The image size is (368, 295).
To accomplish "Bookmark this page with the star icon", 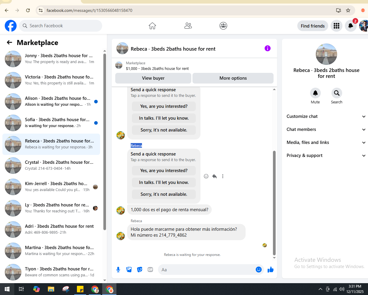I will tap(348, 10).
